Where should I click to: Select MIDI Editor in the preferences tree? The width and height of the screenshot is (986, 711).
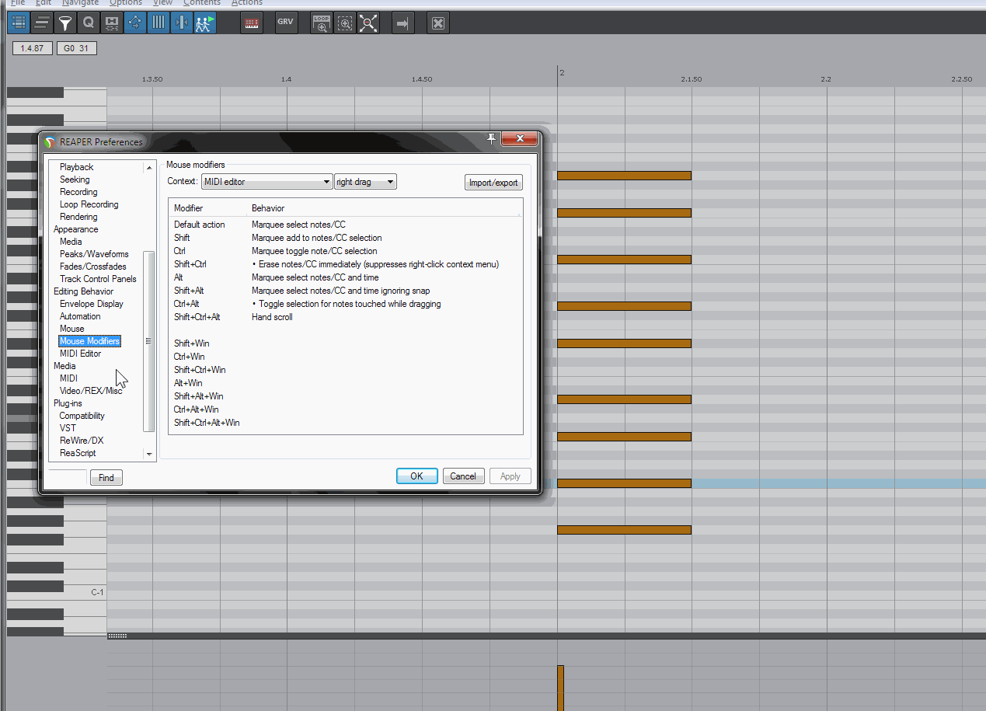[x=80, y=354]
